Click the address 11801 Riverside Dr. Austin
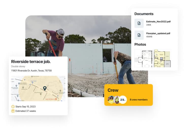Image resolution: width=195 pixels, height=130 pixels. coord(31,71)
